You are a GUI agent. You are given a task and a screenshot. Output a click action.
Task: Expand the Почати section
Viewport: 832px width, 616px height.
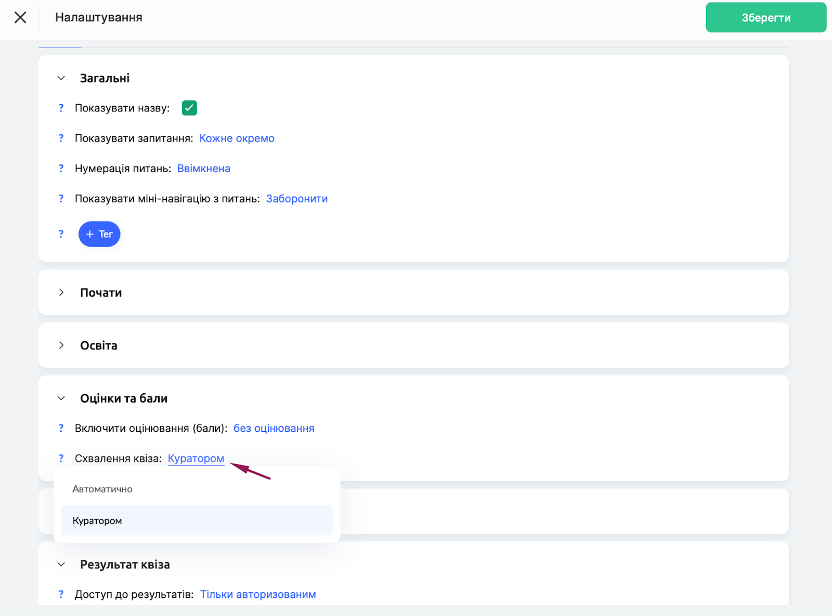(x=61, y=292)
